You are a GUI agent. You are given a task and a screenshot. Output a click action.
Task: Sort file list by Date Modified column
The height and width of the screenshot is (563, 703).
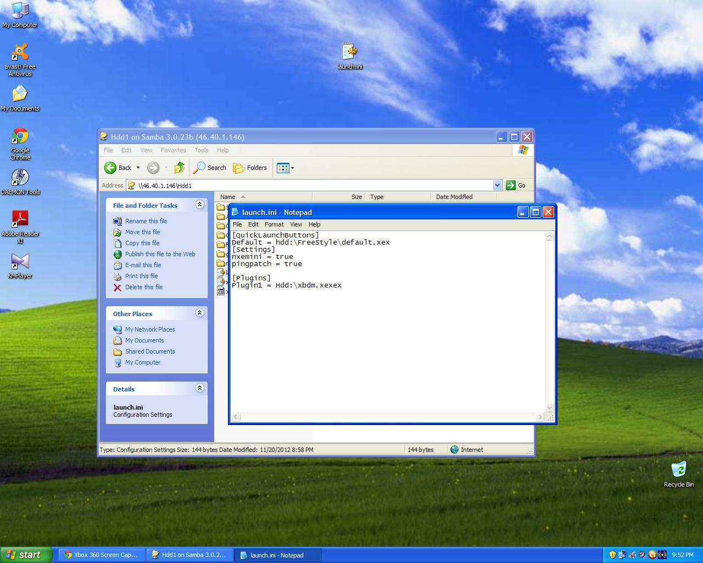[464, 197]
